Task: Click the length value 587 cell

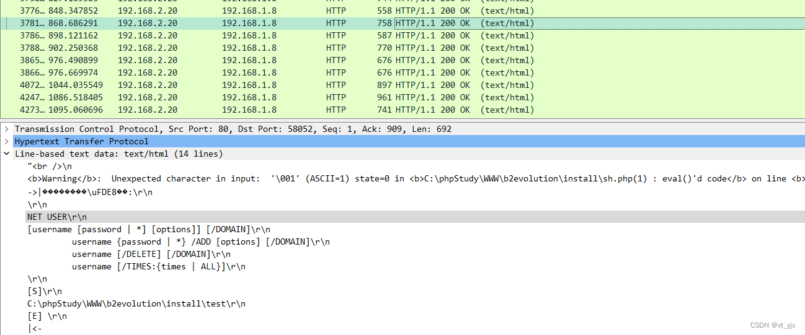Action: [385, 35]
